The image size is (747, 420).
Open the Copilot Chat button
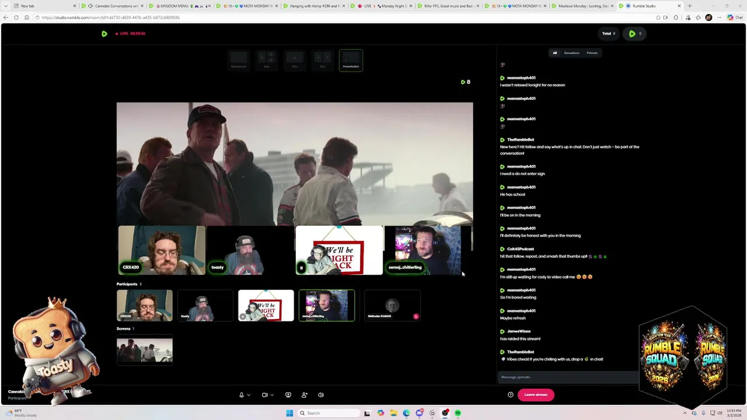[734, 17]
